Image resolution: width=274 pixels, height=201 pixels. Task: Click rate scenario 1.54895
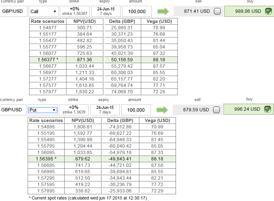pyautogui.click(x=46, y=127)
